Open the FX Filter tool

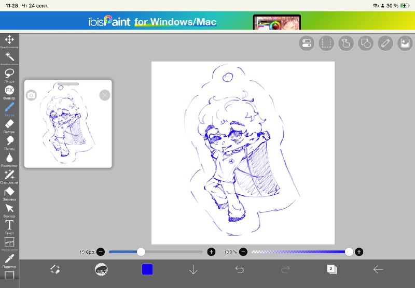9,92
